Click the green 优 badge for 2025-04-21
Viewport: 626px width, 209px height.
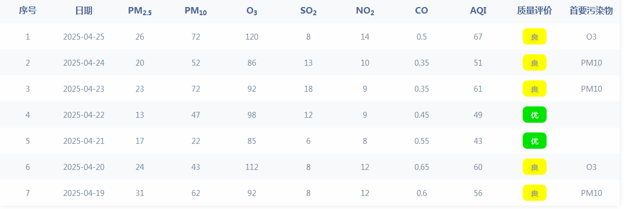pos(535,141)
